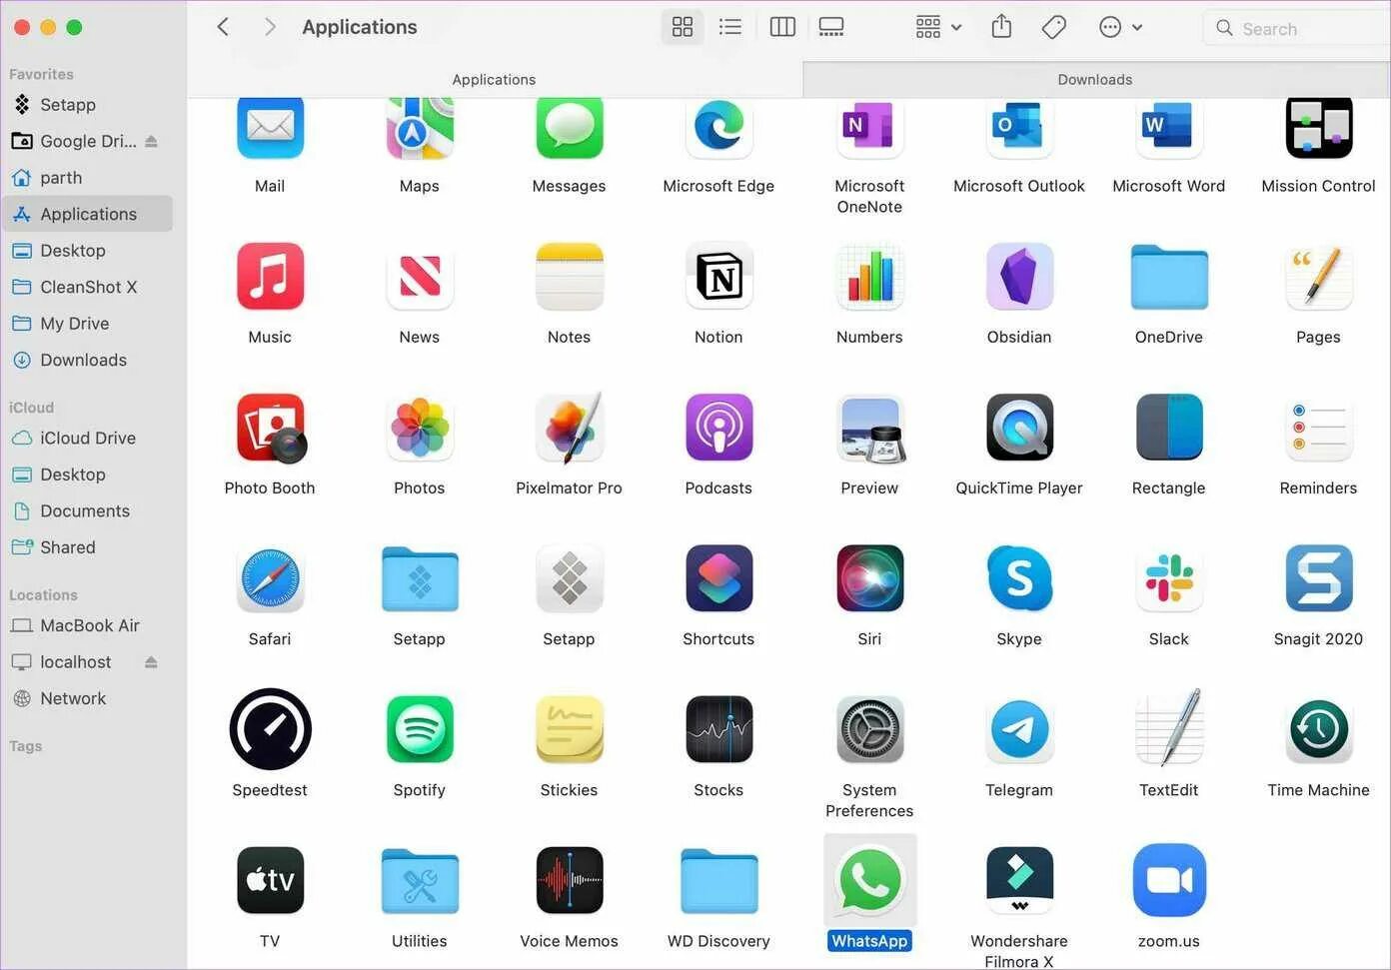Select the Pixelmator Pro icon
The width and height of the screenshot is (1391, 970).
tap(570, 428)
